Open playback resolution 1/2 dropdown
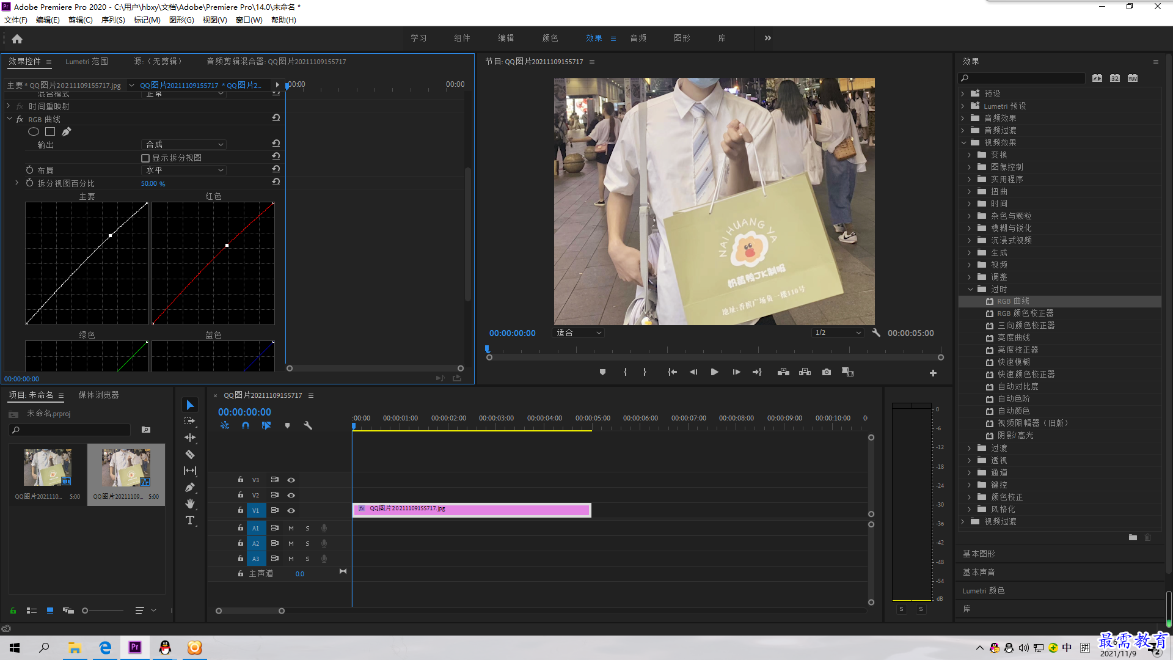 click(x=838, y=333)
